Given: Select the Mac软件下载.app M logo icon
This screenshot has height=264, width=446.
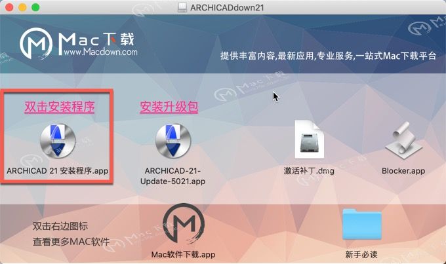Looking at the screenshot, I should (x=184, y=224).
